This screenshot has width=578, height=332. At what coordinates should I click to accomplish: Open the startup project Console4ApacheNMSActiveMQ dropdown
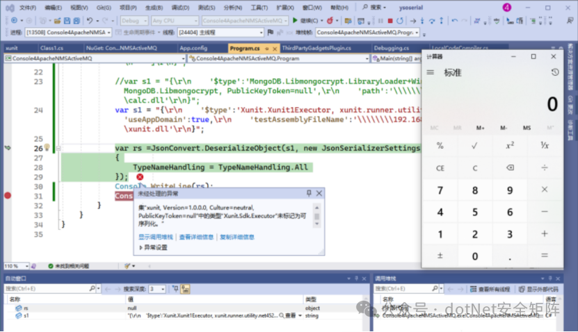tap(245, 21)
